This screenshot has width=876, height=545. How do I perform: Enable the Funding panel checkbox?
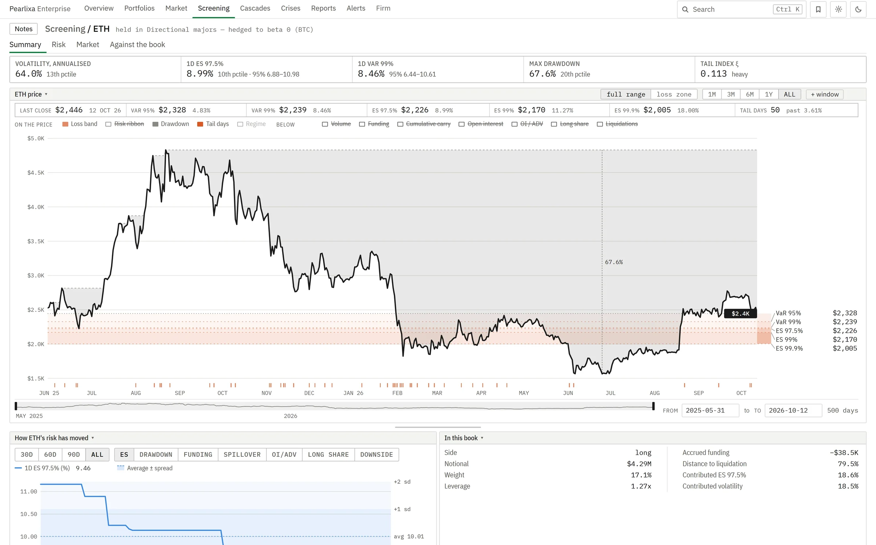(x=362, y=124)
